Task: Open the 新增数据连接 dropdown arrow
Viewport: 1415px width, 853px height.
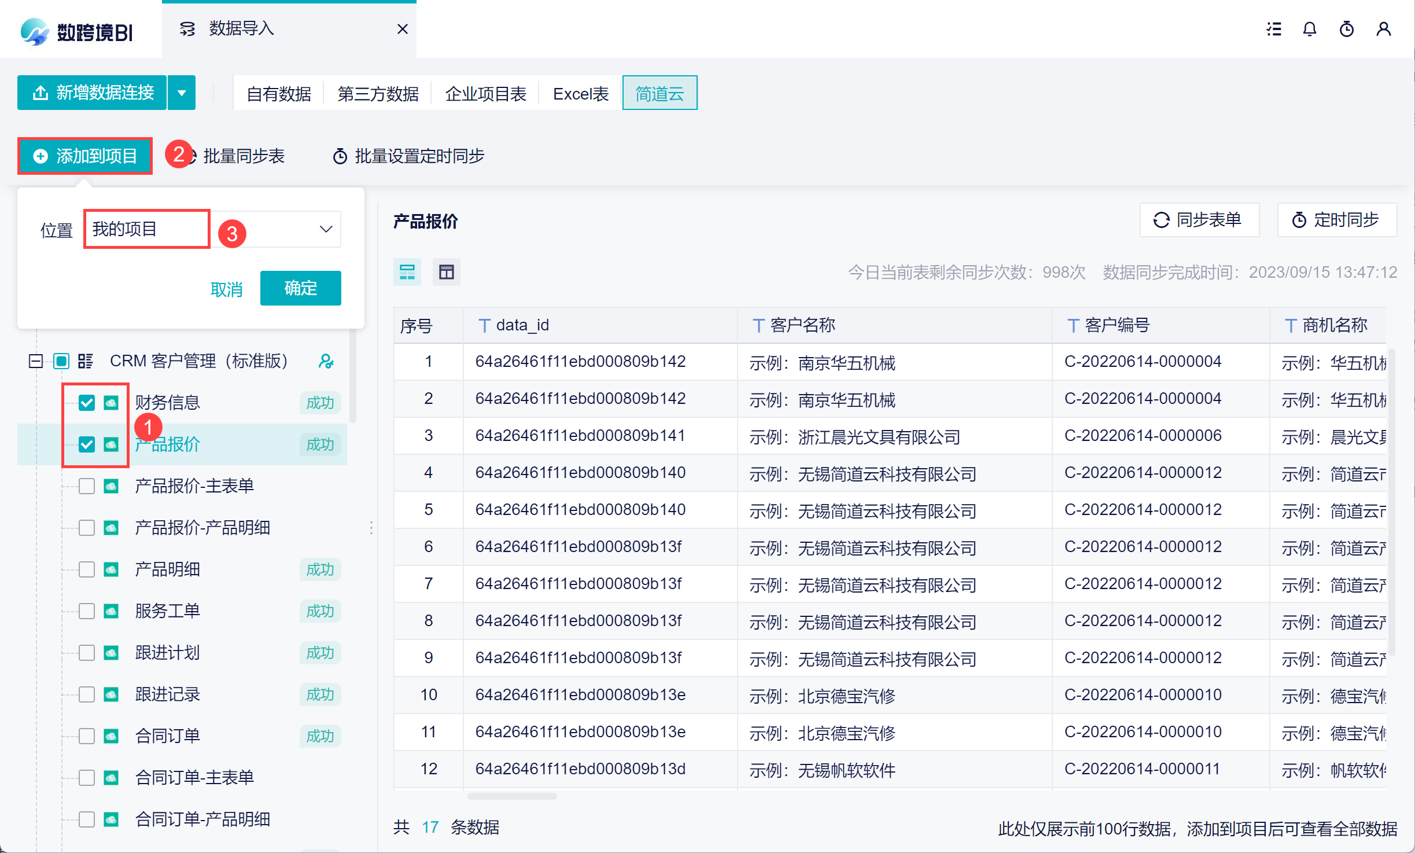Action: coord(182,93)
